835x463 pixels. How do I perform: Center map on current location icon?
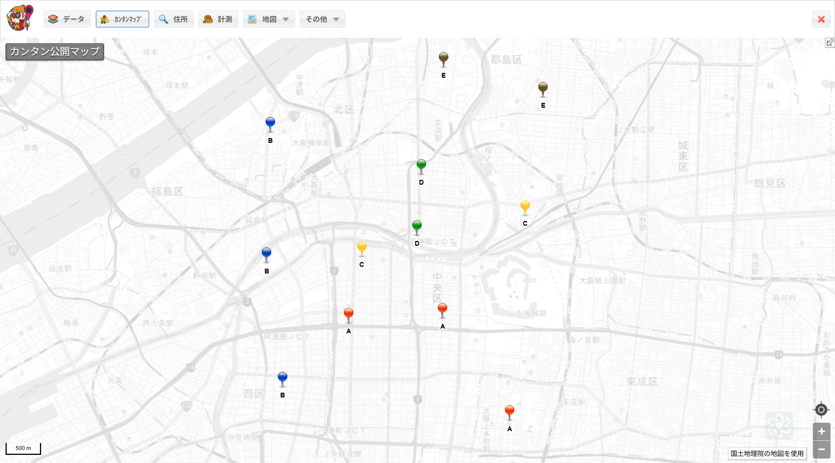pyautogui.click(x=821, y=410)
